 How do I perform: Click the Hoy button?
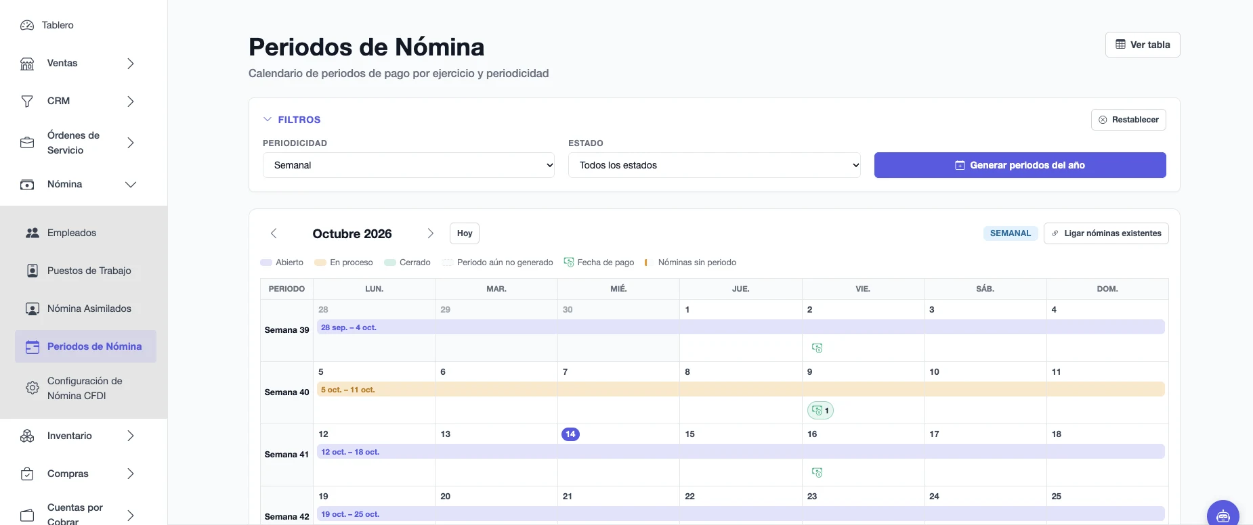click(465, 233)
